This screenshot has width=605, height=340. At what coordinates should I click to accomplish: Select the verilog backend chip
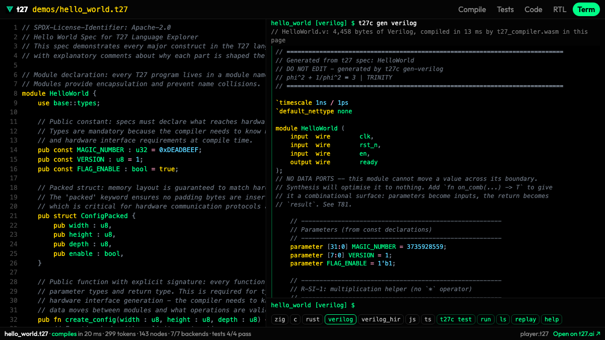click(341, 319)
